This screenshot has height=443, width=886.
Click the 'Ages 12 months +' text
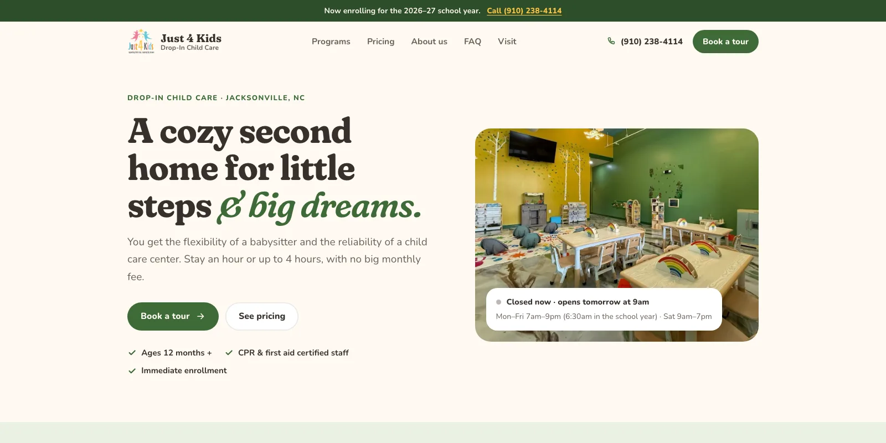click(177, 353)
